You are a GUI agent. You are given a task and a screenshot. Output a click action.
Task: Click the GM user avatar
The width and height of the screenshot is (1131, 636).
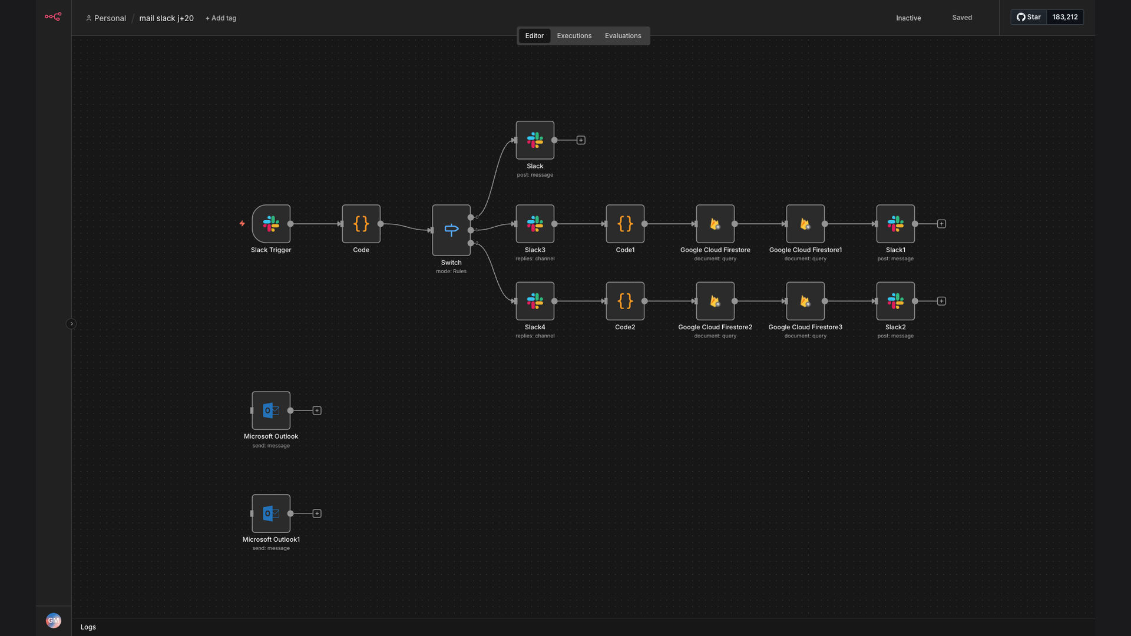(53, 620)
